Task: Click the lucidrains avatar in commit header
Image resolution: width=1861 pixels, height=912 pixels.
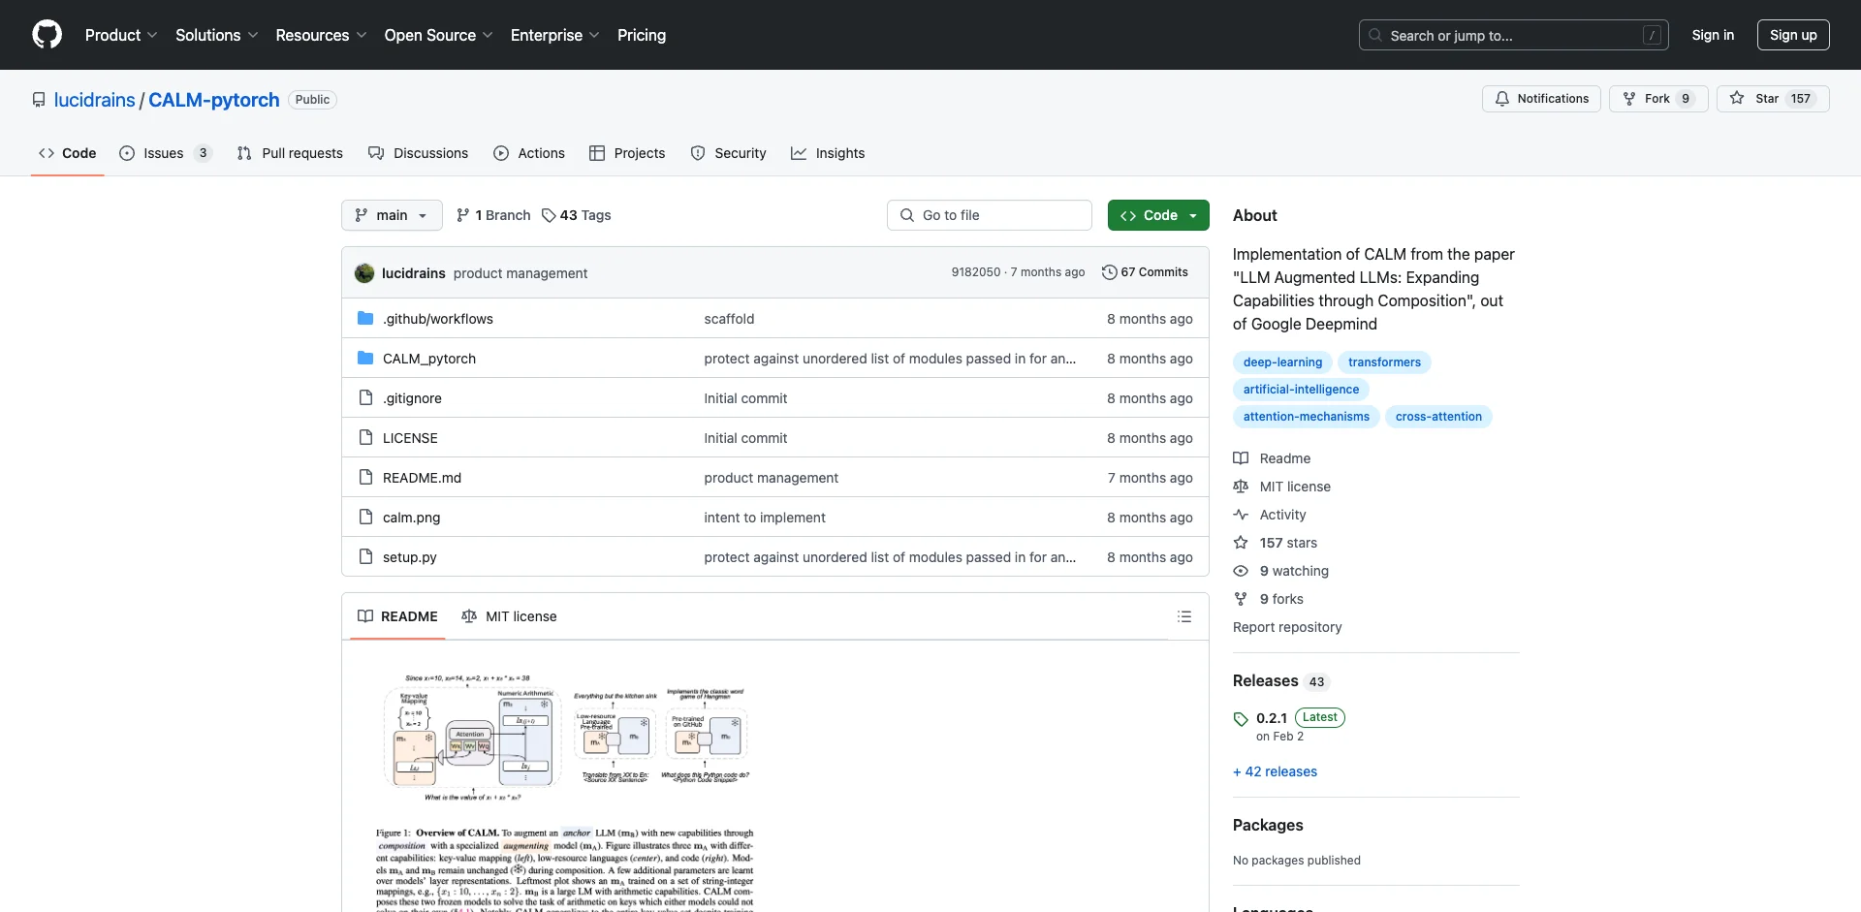Action: click(364, 273)
